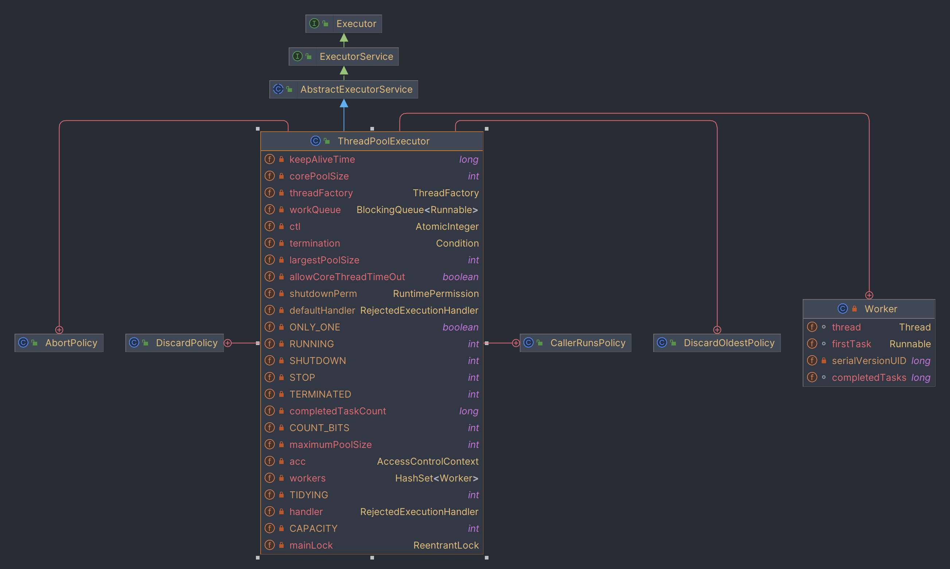
Task: Click the AbstractExecutorService abstract class icon
Action: pos(278,89)
